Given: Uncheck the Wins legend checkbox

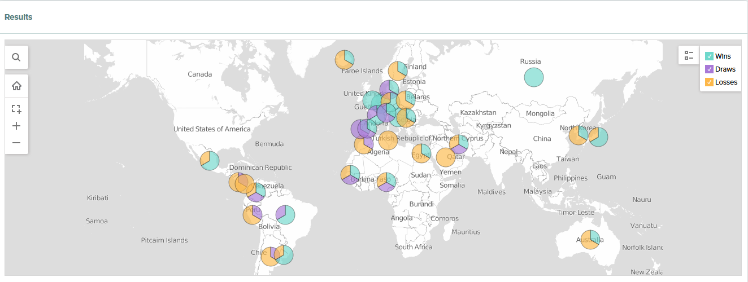Looking at the screenshot, I should 709,56.
